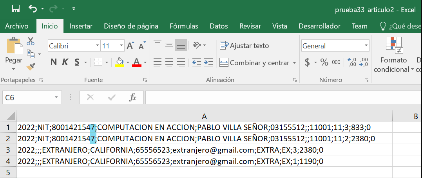Open the font color dropdown arrow
422x178 pixels.
(145, 63)
